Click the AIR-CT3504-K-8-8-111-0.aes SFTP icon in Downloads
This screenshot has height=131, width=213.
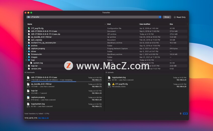click(x=28, y=78)
